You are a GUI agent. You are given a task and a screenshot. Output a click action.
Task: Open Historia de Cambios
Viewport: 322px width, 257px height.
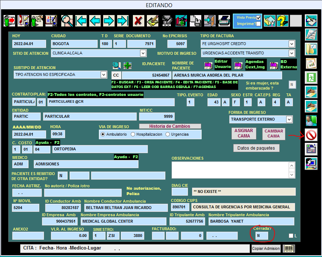click(170, 126)
